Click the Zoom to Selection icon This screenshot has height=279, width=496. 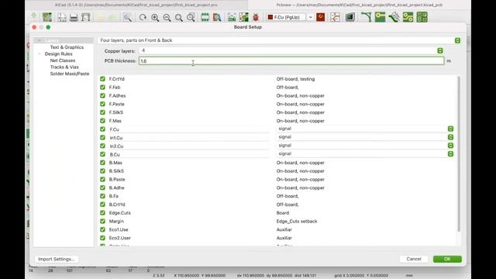191,17
